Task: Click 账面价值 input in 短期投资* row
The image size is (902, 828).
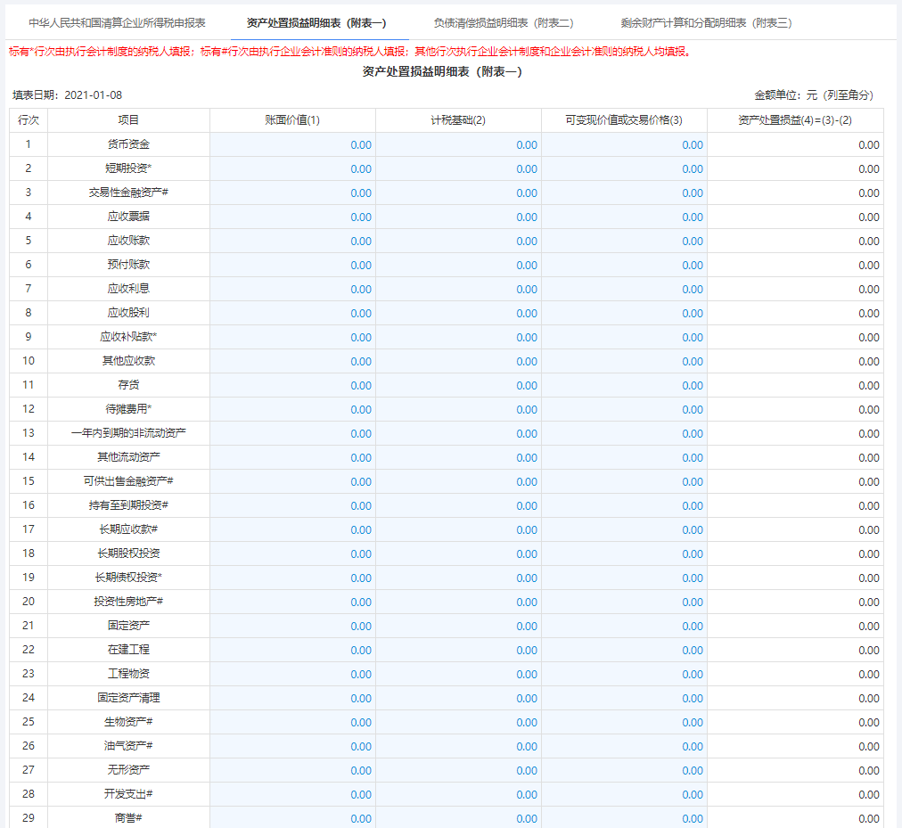Action: tap(293, 169)
